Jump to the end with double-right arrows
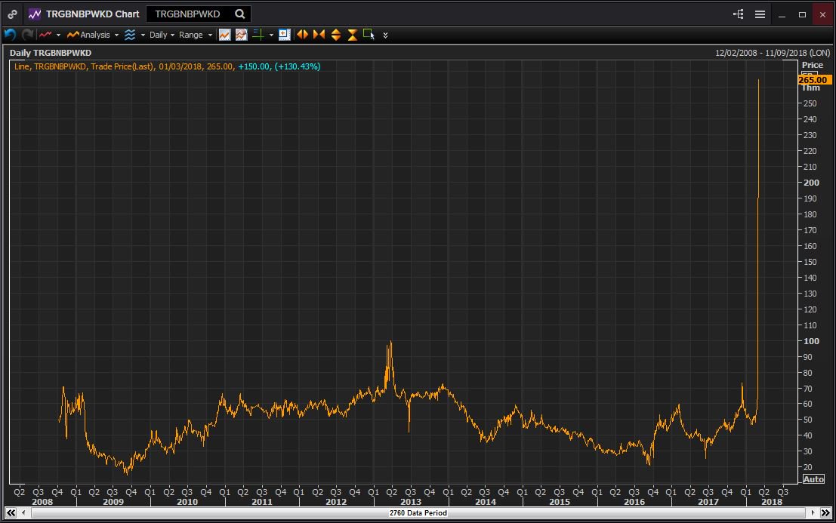836x523 pixels. pyautogui.click(x=825, y=513)
